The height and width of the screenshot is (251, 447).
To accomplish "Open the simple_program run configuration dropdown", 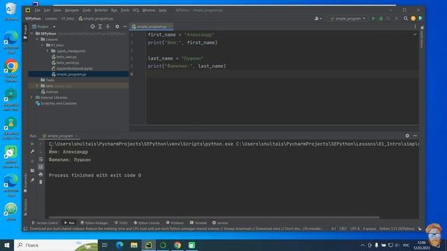I will pos(348,19).
